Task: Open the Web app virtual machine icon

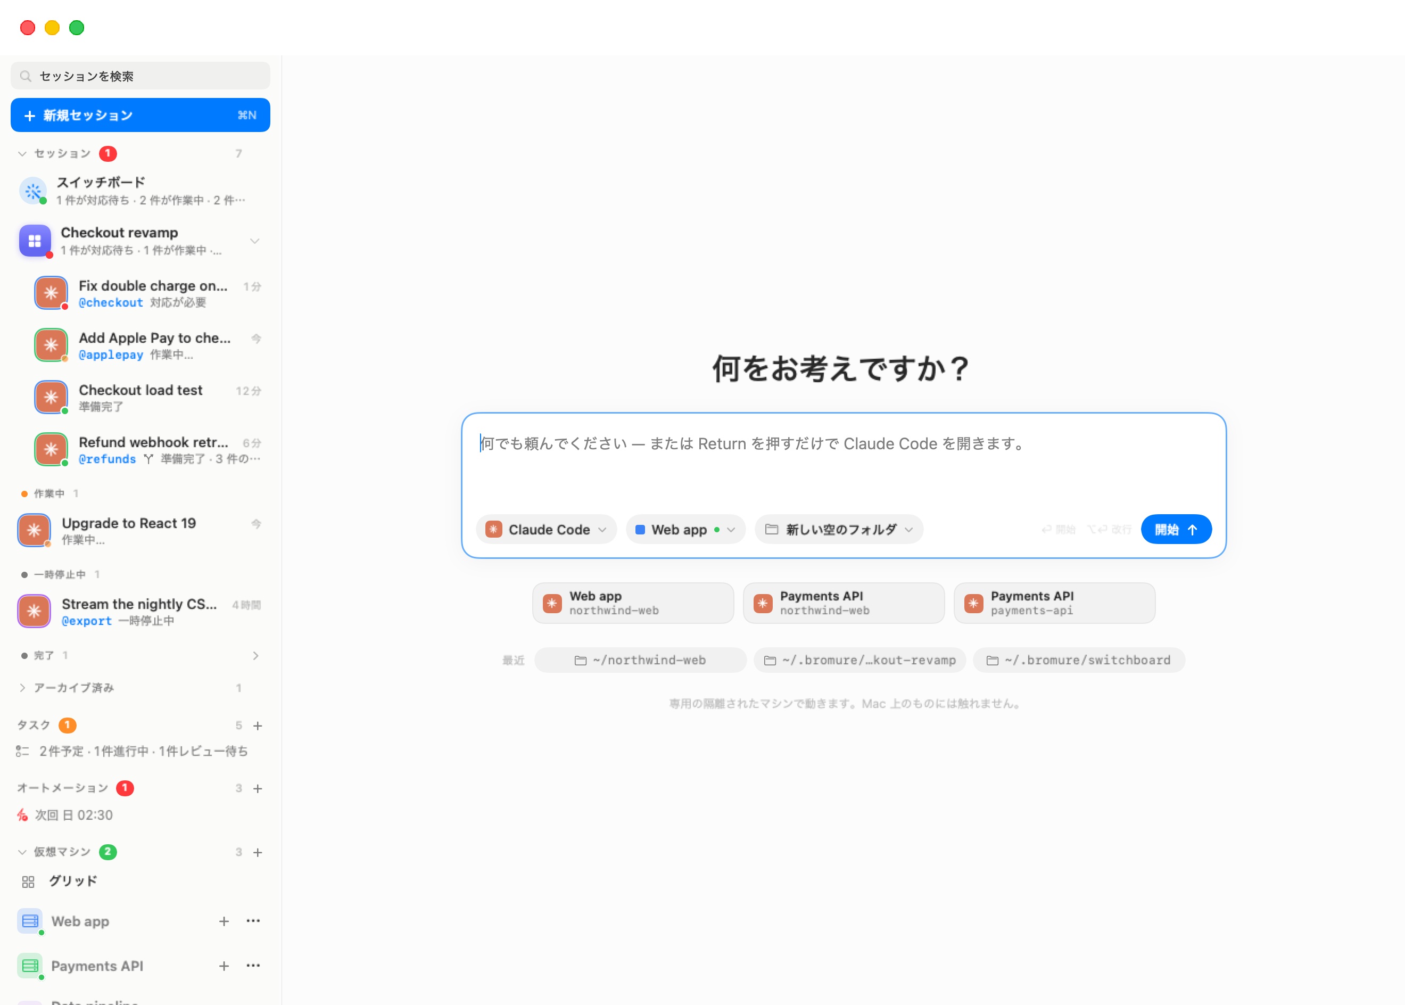Action: (30, 921)
